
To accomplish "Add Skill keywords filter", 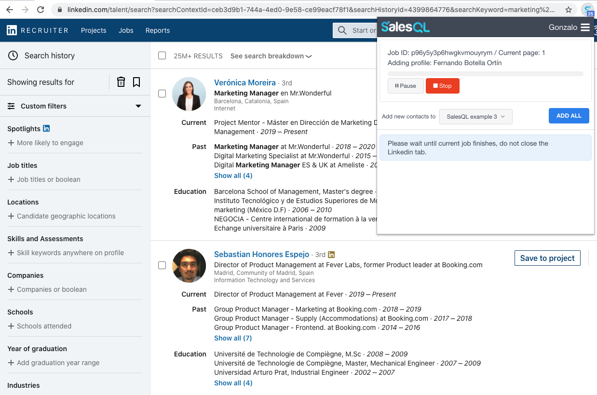I will (x=66, y=253).
